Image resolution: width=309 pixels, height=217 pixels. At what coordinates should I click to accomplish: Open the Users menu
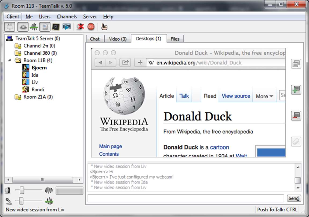(x=45, y=17)
